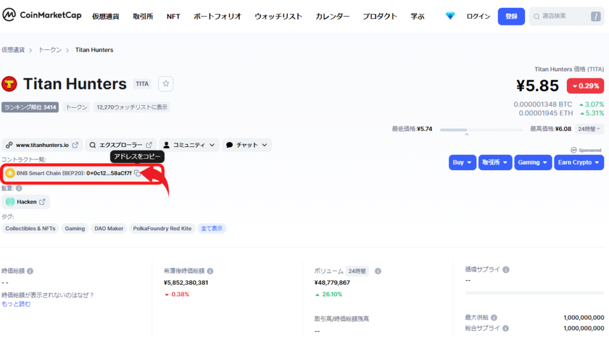Click the Hacken logo icon

point(10,202)
